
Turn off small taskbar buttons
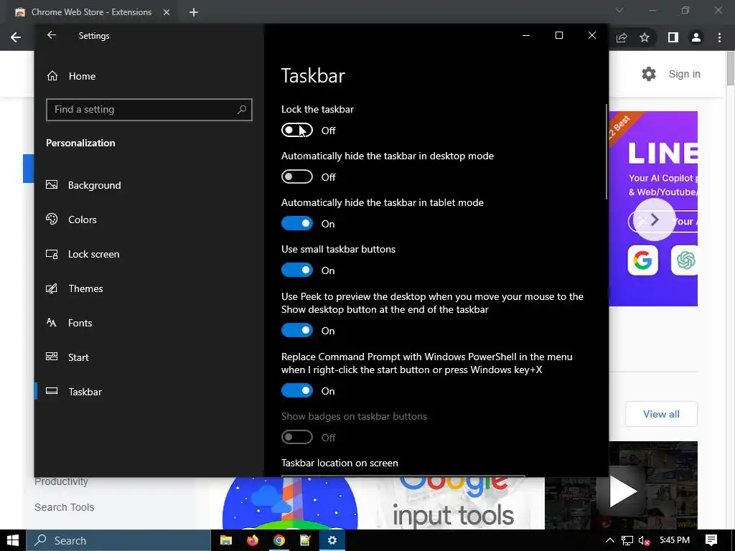click(296, 270)
